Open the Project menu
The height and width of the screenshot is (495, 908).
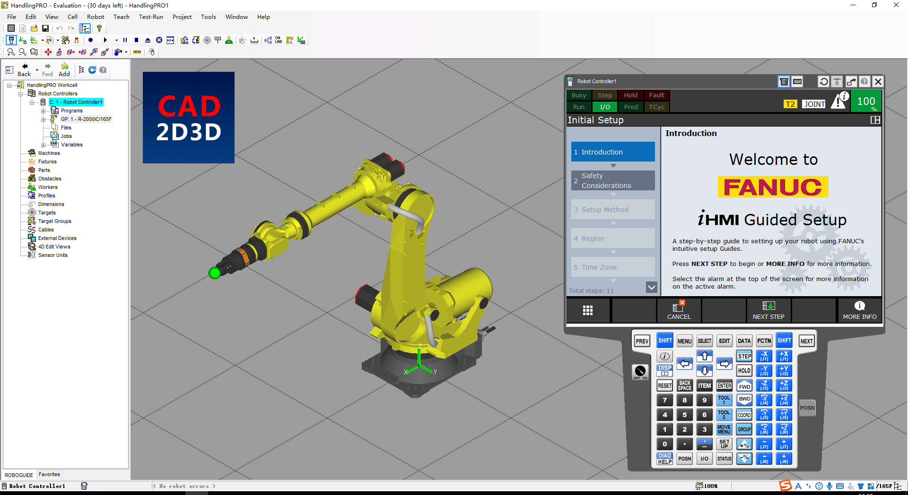pos(182,17)
